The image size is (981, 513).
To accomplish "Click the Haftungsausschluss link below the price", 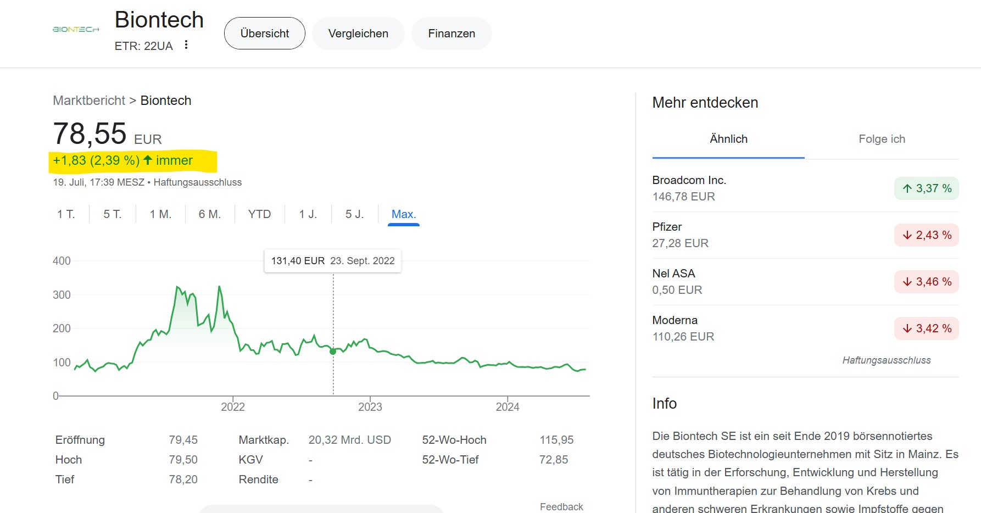I will click(x=198, y=182).
